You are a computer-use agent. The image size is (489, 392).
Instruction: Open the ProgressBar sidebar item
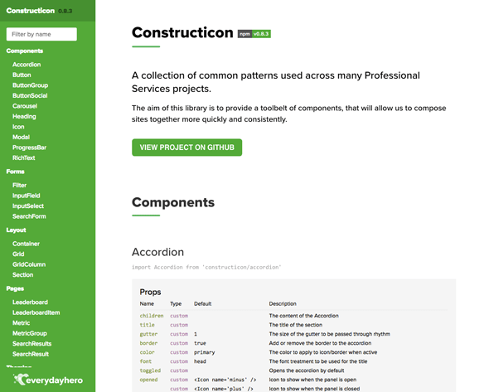(x=29, y=148)
